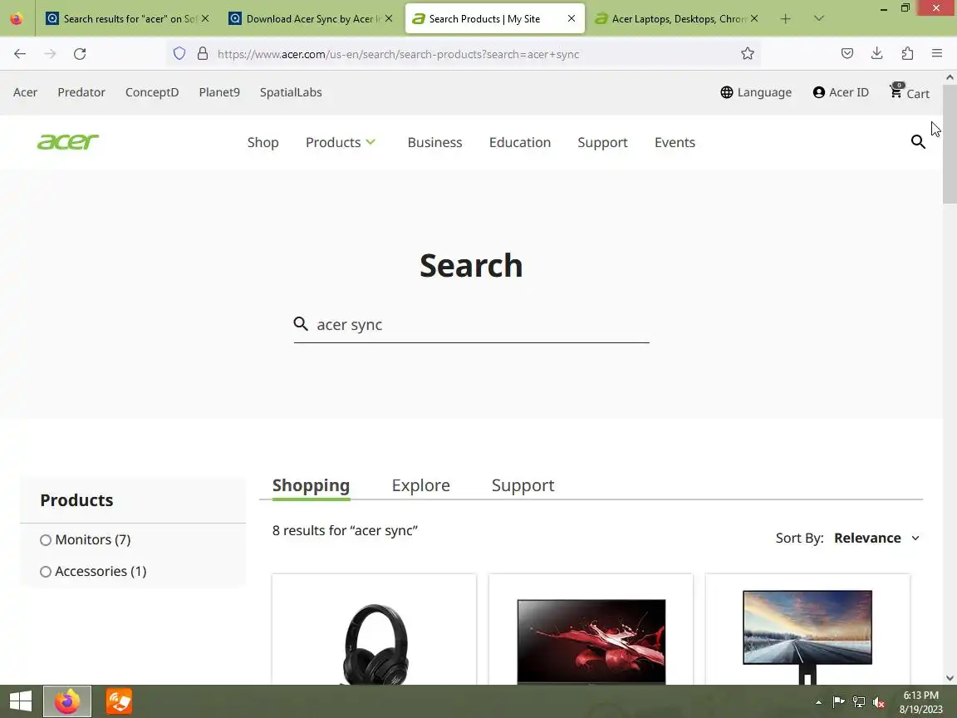
Task: Open site search with the header magnifier icon
Action: tap(918, 141)
